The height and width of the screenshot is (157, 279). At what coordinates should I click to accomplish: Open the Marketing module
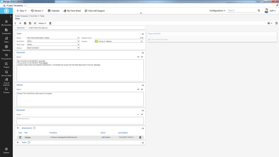6,48
